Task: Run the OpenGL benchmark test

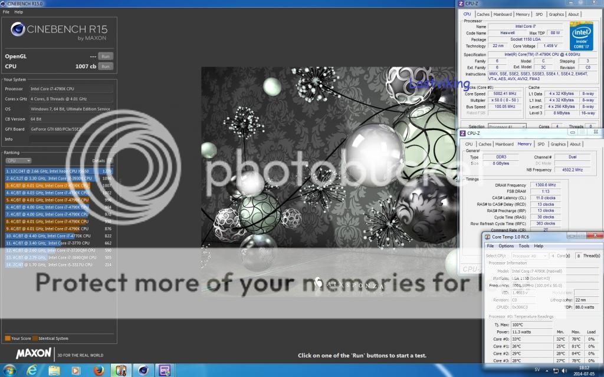Action: (x=105, y=57)
